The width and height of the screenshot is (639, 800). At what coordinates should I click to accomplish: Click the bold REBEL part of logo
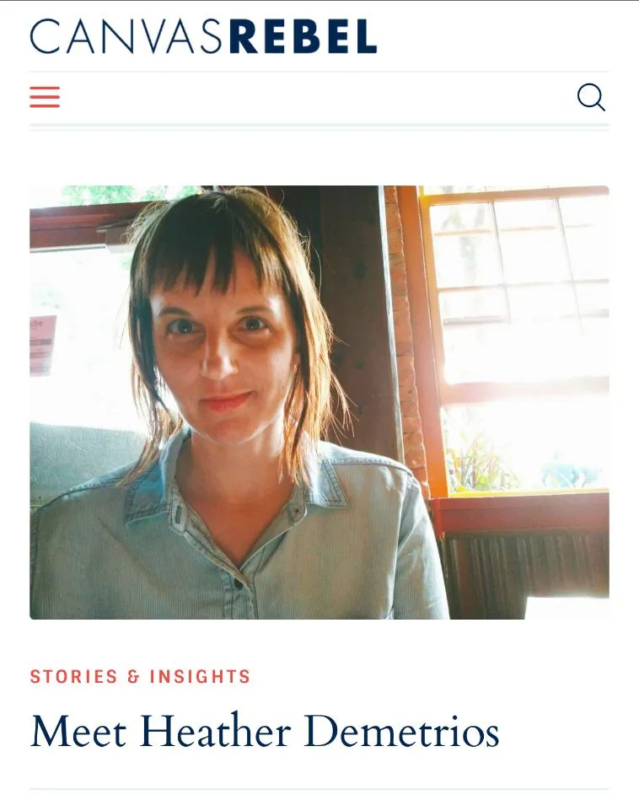pyautogui.click(x=303, y=36)
